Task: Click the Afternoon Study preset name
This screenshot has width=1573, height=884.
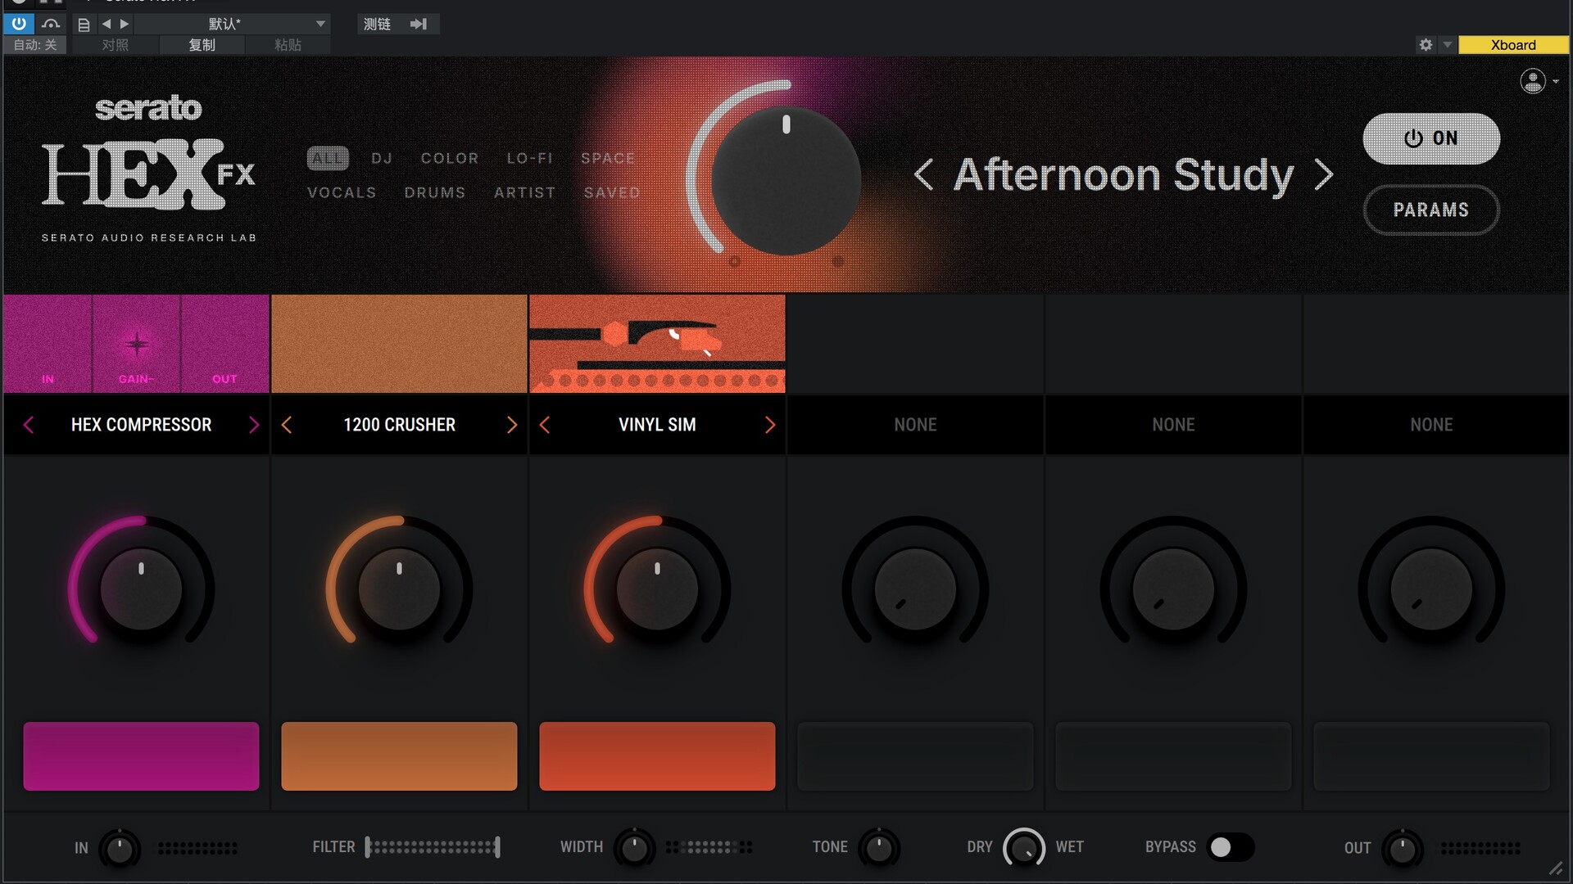Action: click(x=1123, y=175)
